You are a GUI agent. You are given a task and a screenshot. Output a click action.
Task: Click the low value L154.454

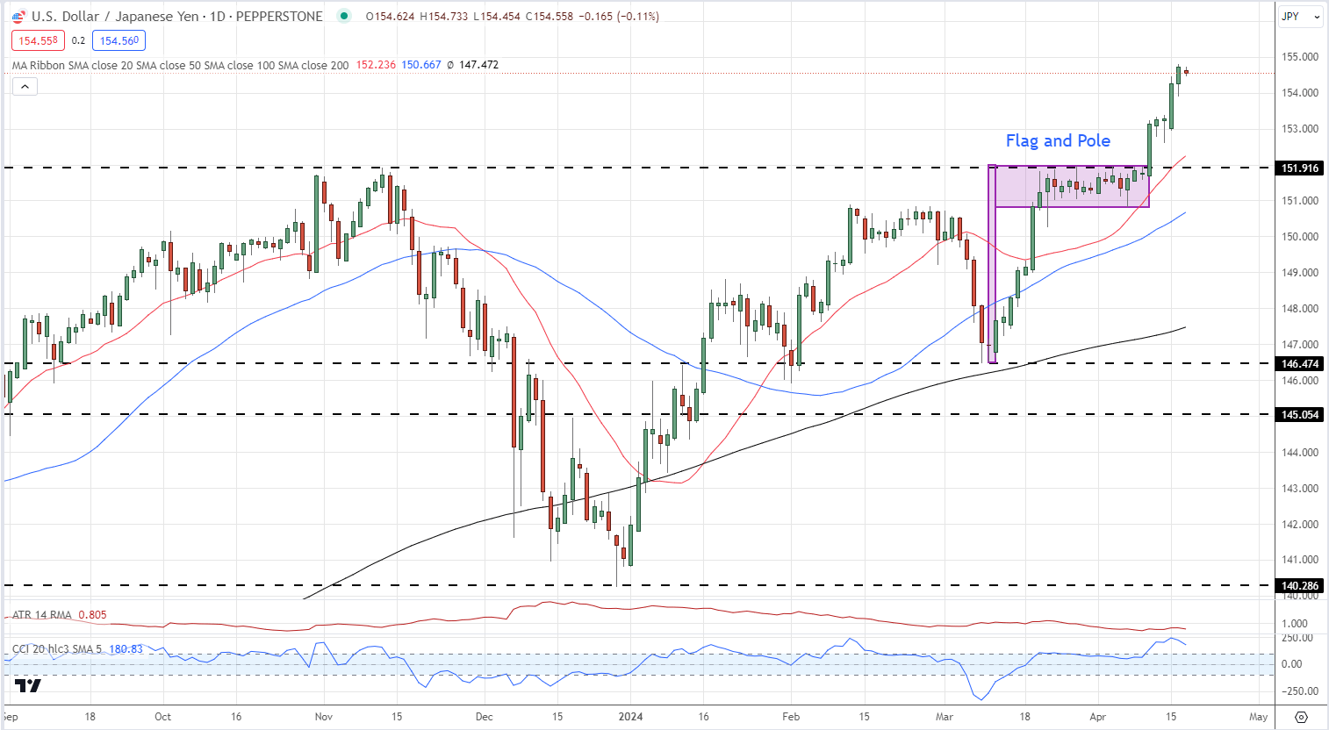click(498, 16)
